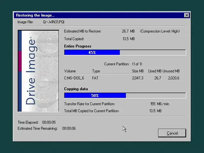Viewport: 204px width, 153px height.
Task: Click the Current Partition (1 of 1) text
Action: (x=123, y=64)
